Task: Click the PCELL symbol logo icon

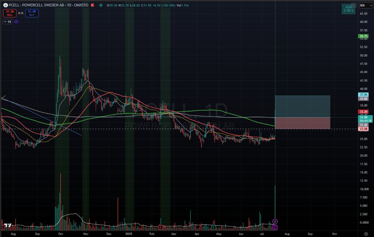Action: click(5, 5)
